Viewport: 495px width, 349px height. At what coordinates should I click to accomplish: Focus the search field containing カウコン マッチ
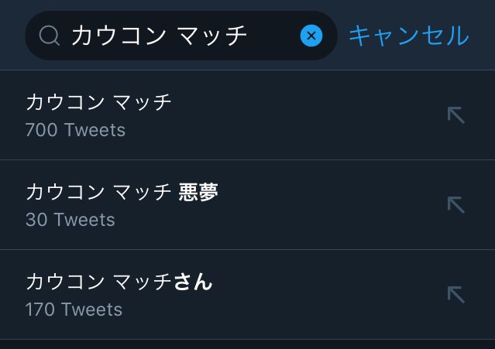point(181,36)
